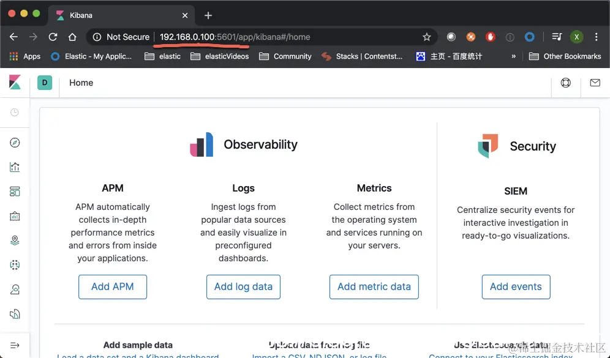Open a new browser tab
The image size is (610, 358).
208,15
